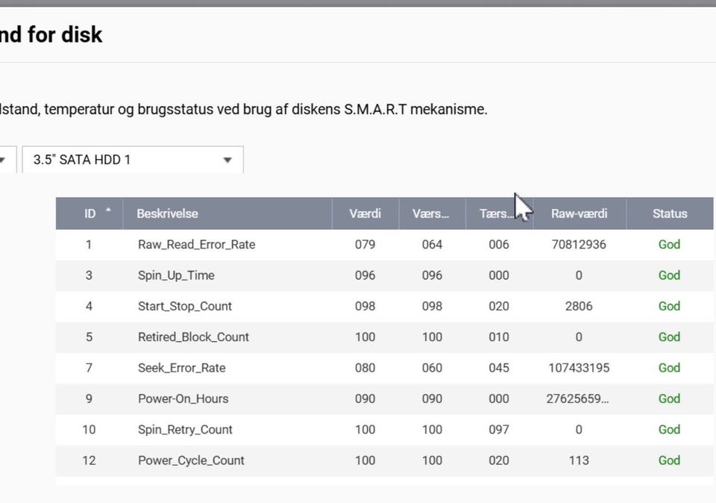Click the God status for Power-On_Hours

669,399
